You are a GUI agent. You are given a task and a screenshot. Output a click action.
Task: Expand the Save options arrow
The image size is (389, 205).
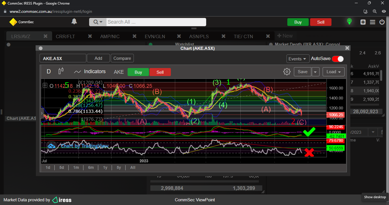315,72
